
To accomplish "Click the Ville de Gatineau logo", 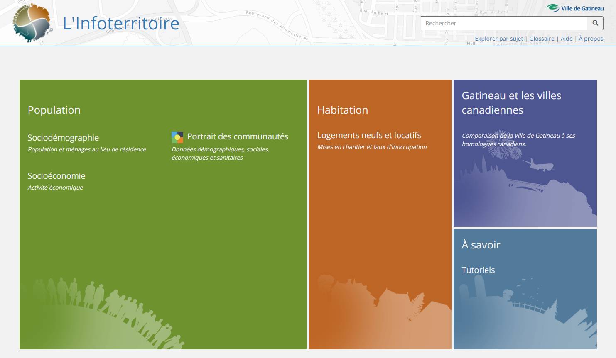I will (x=575, y=8).
